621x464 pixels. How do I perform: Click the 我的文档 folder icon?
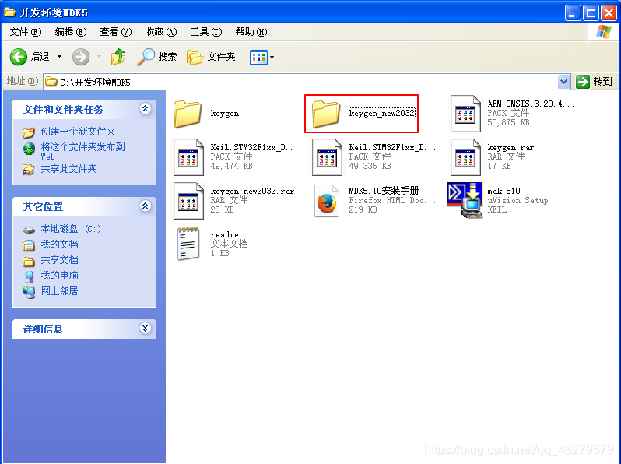tap(29, 245)
